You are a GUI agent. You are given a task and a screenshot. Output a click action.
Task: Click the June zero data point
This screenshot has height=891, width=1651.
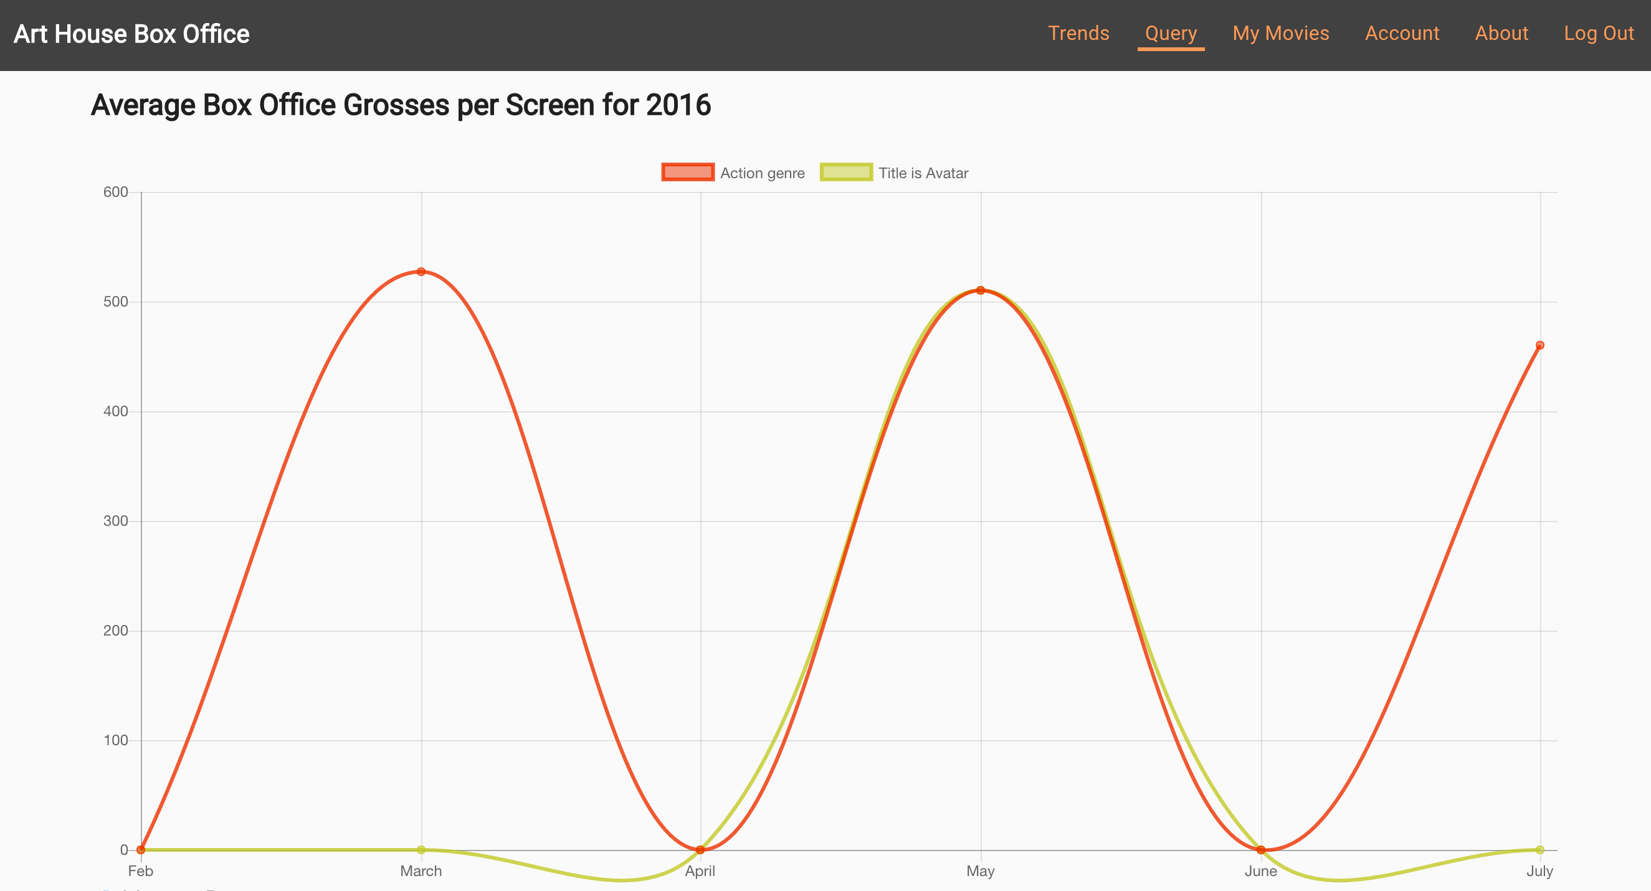coord(1261,850)
